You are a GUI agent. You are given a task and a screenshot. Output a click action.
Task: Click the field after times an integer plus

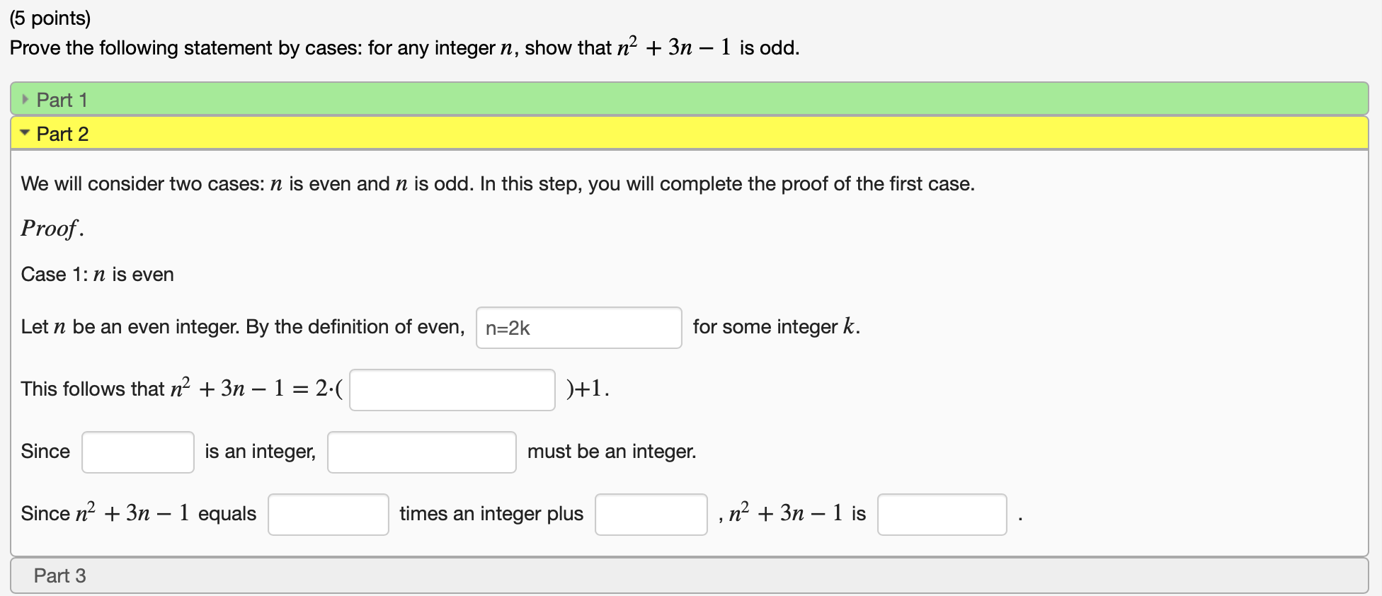(x=651, y=514)
